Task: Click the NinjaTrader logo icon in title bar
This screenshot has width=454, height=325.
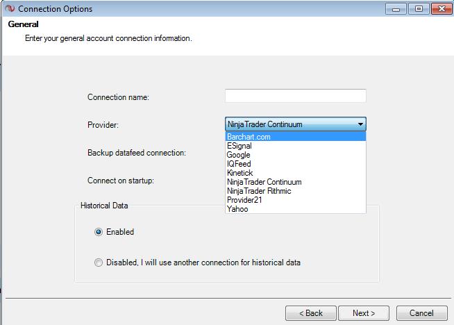Action: 8,9
